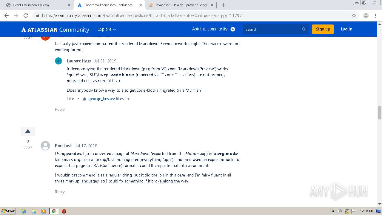This screenshot has height=215, width=382.
Task: View site info via padlock icon
Action: coord(37,16)
